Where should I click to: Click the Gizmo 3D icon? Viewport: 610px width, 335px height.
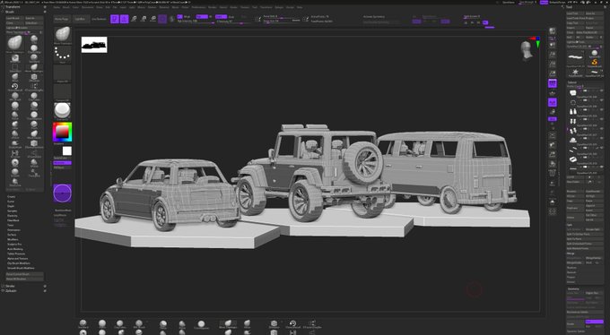[x=162, y=19]
